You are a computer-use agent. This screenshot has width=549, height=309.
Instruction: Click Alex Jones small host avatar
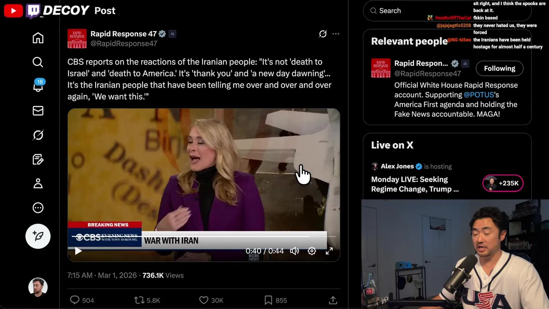pos(375,167)
